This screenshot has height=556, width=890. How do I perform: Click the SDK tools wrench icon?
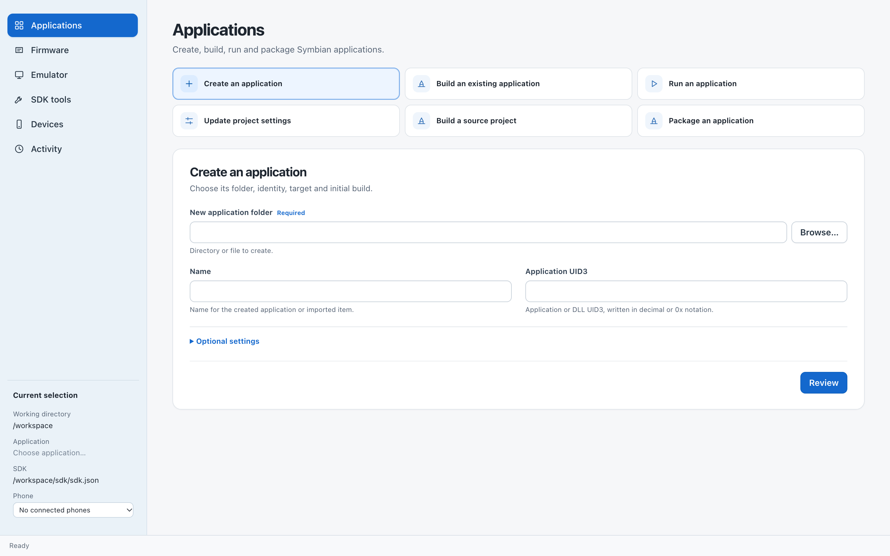(x=19, y=100)
